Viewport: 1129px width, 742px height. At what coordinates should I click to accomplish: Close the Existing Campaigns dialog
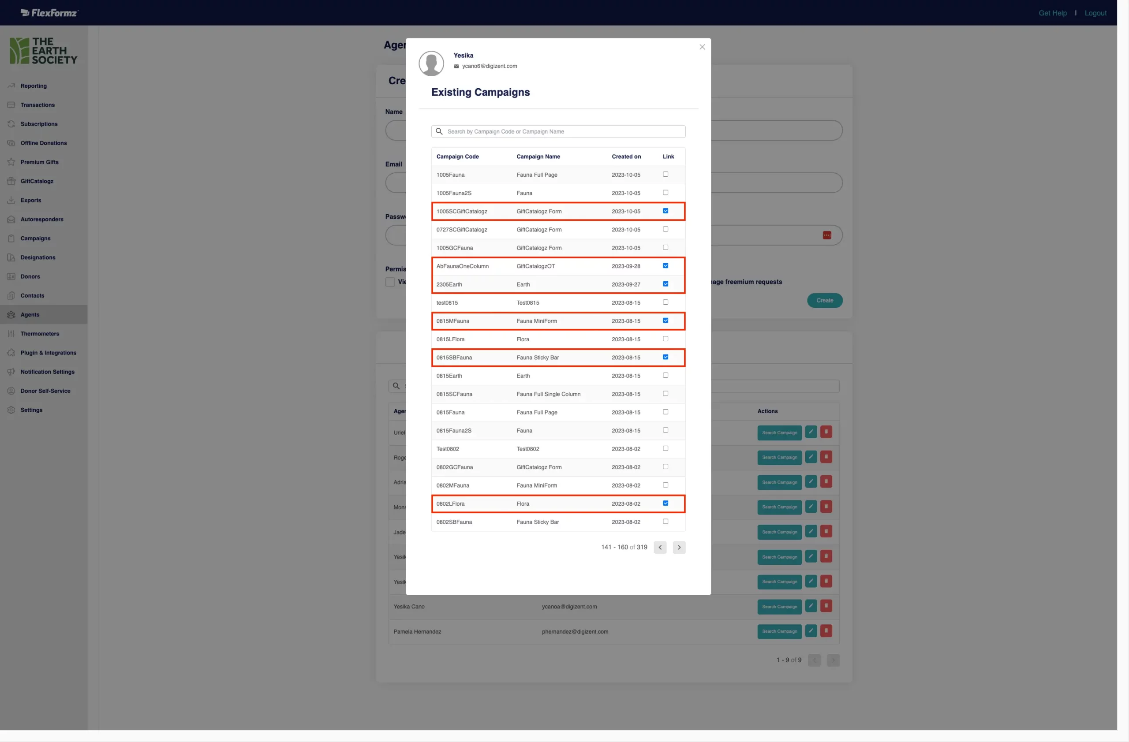702,47
